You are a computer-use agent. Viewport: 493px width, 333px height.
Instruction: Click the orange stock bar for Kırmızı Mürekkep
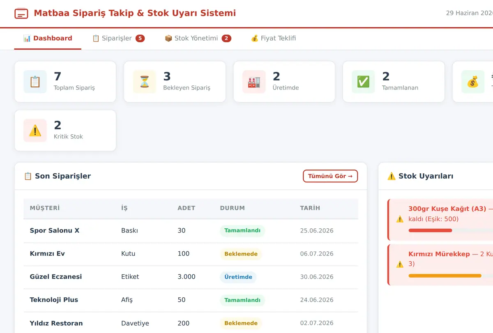445,276
